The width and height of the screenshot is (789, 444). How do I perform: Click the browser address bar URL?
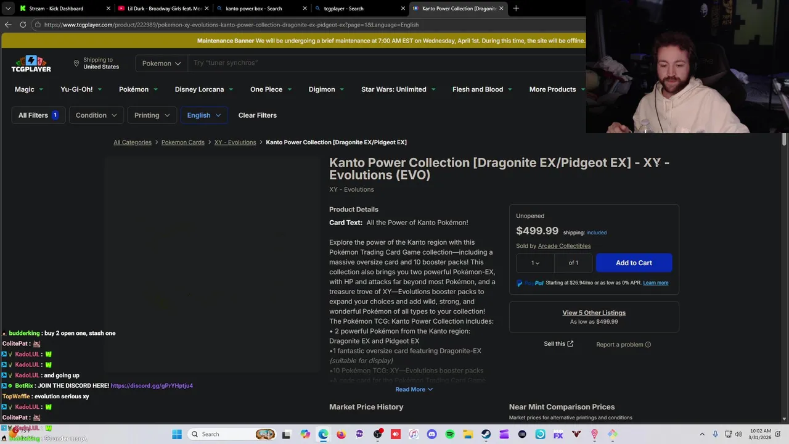point(231,25)
